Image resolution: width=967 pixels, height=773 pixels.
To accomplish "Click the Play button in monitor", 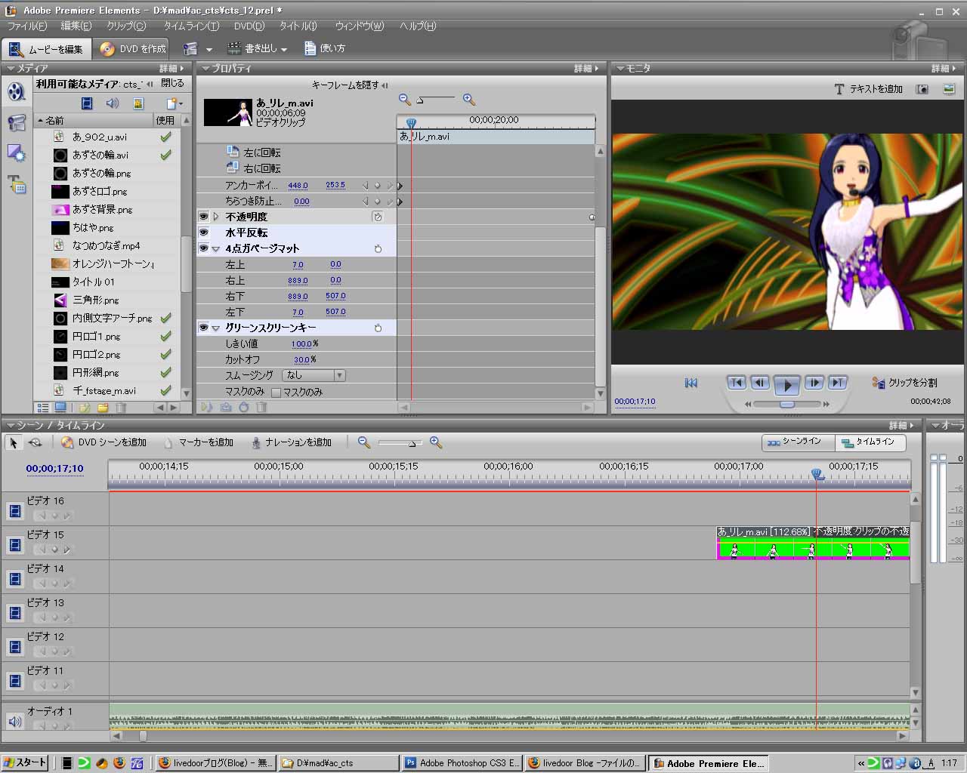I will (786, 384).
